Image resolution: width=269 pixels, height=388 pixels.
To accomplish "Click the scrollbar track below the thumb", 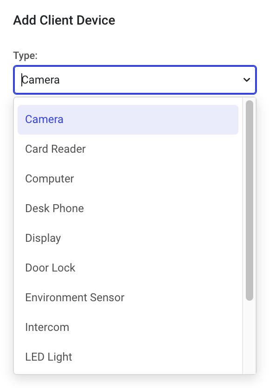I will (250, 337).
